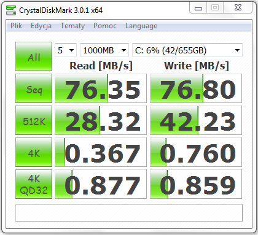Open the drive selector showing C: 6%
This screenshot has height=235, width=258.
coord(187,50)
